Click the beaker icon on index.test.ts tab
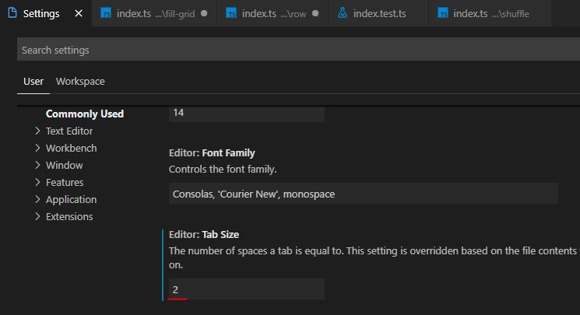 click(343, 13)
